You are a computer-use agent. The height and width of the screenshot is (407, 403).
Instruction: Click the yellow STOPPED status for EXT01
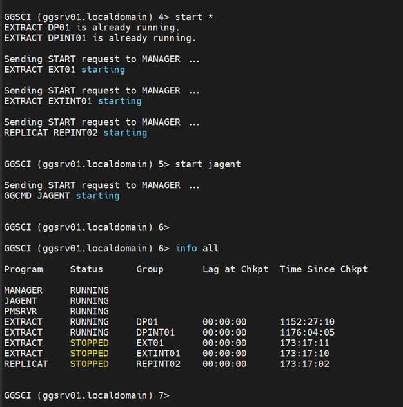[x=89, y=343]
